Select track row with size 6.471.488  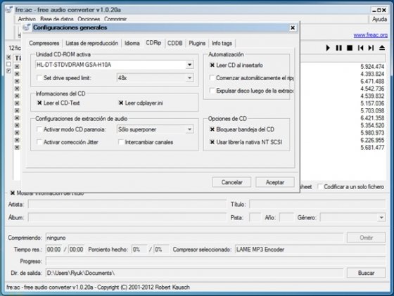(x=372, y=81)
